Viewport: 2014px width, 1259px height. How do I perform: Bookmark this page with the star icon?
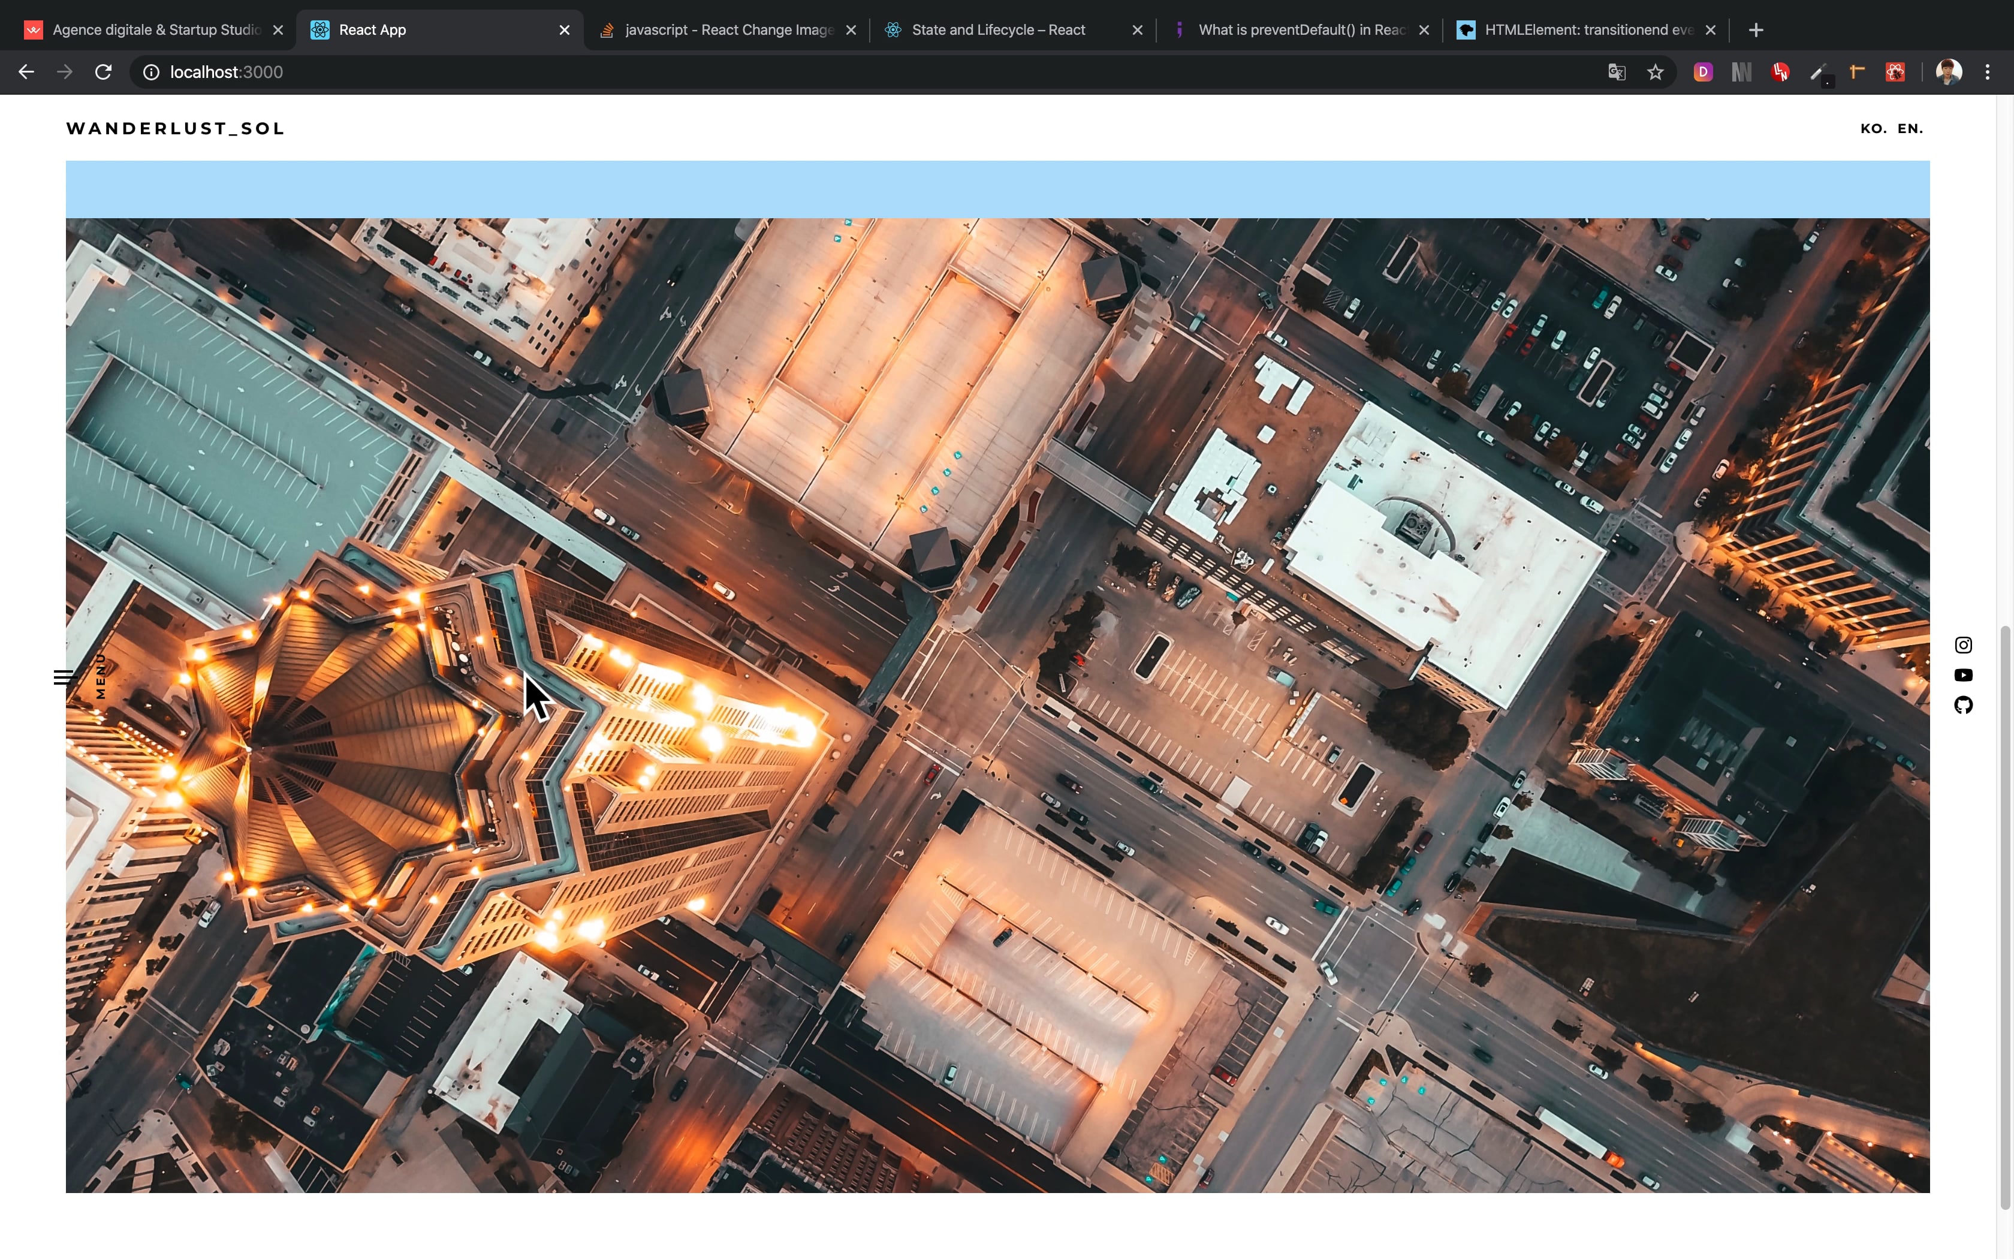pyautogui.click(x=1656, y=73)
